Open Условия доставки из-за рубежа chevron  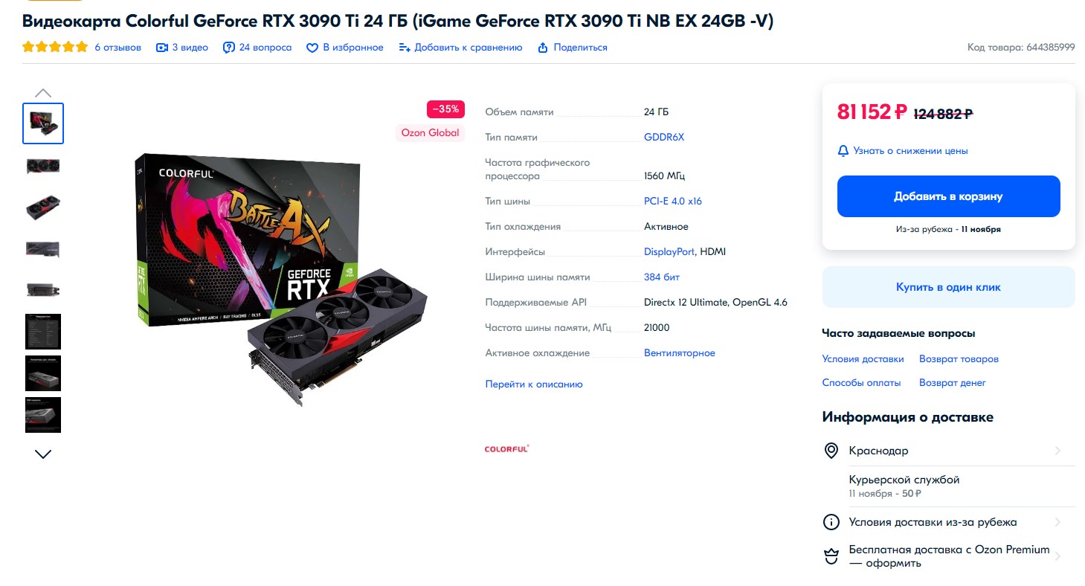pyautogui.click(x=1057, y=522)
